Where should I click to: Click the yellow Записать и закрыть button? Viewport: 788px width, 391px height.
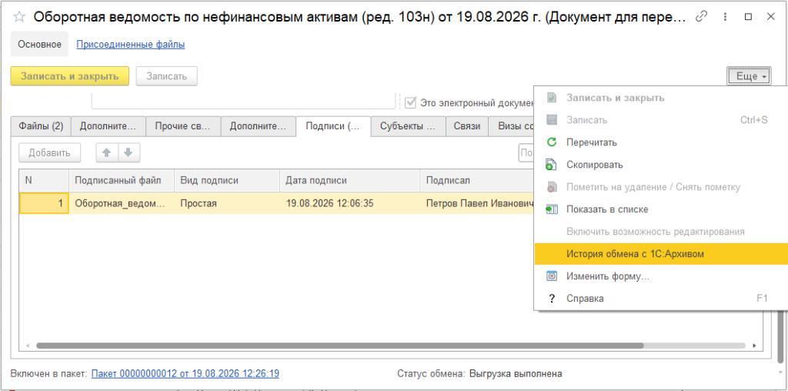tap(70, 76)
